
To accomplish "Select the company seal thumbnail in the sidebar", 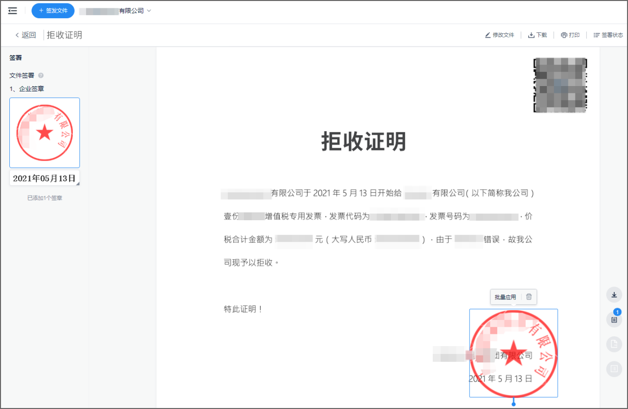I will [45, 133].
